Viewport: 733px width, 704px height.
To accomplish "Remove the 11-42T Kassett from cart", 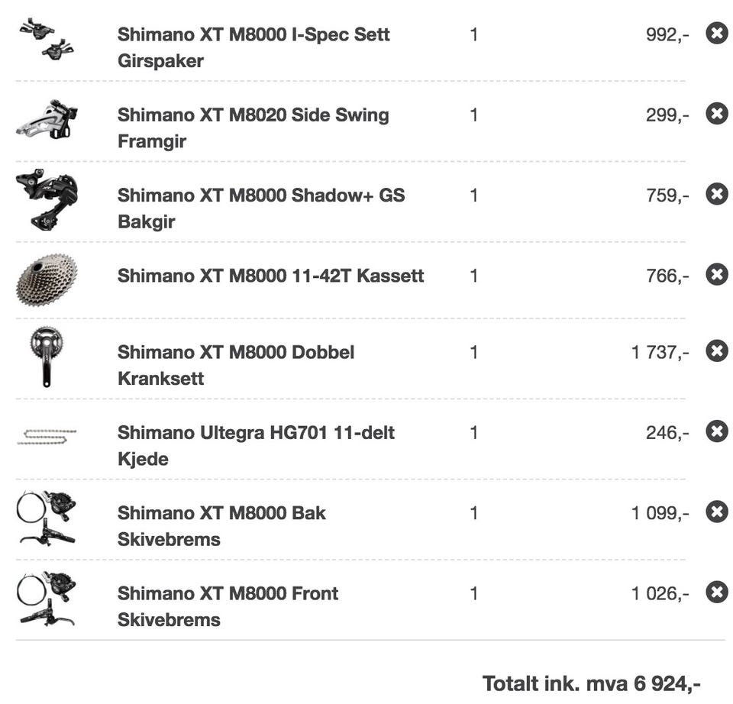I will pyautogui.click(x=717, y=274).
